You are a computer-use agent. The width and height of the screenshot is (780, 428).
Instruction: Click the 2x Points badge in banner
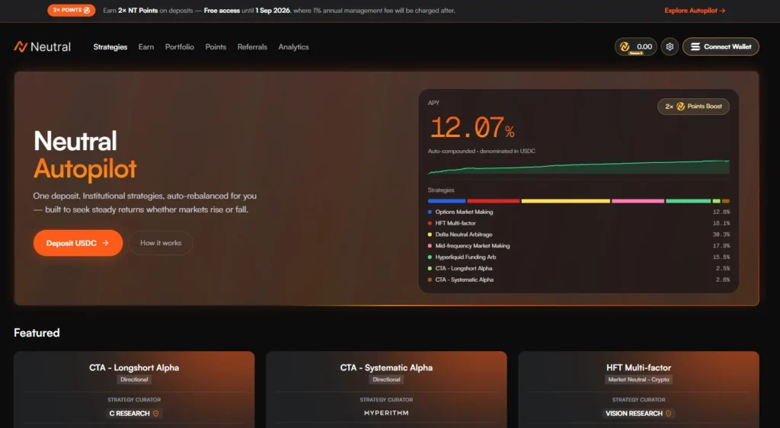click(71, 10)
